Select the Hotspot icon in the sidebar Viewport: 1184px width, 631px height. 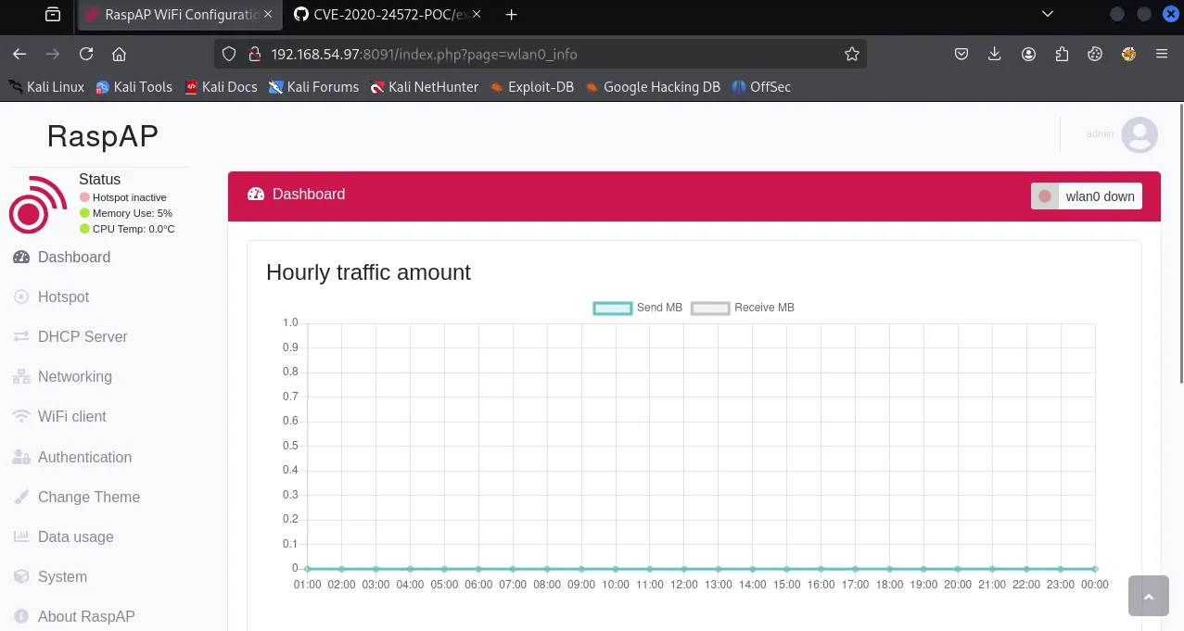coord(20,297)
